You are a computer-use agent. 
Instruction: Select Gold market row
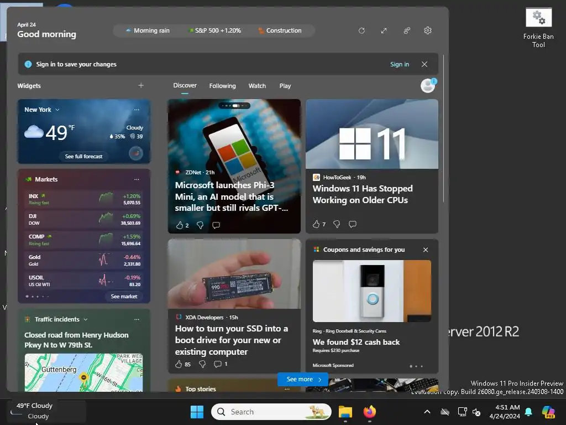click(84, 260)
